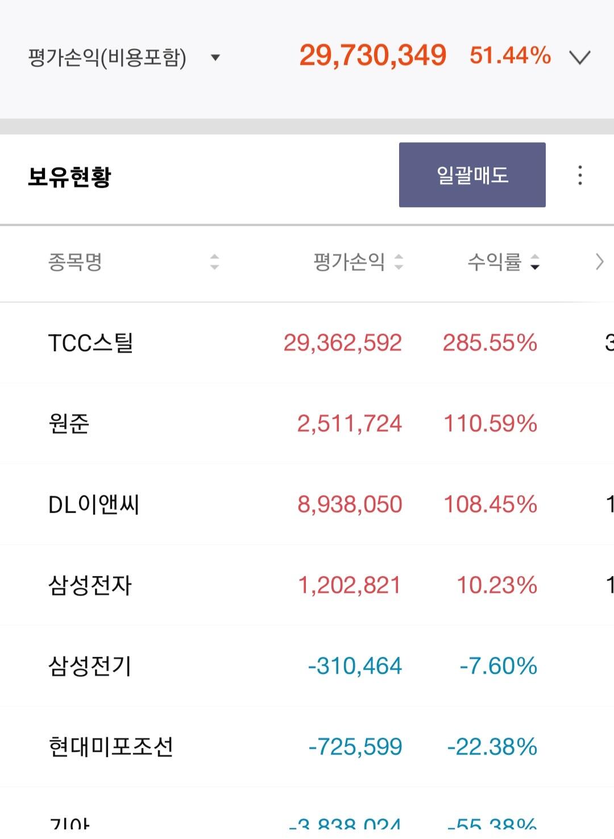Tap the 보유현황 section title
The image size is (614, 839).
click(69, 176)
